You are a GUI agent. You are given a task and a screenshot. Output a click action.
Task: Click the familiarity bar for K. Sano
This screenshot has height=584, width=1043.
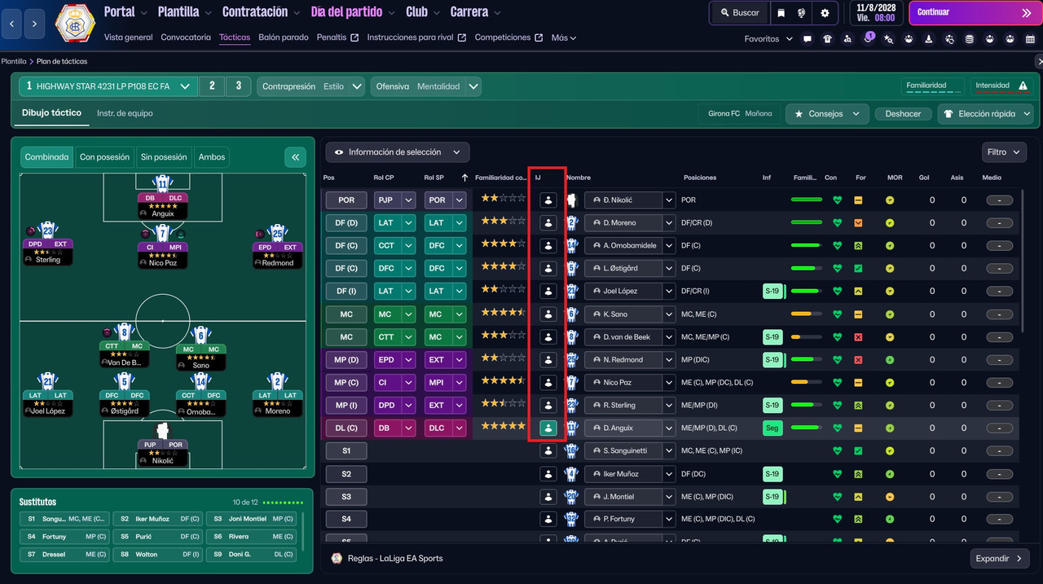coord(807,314)
